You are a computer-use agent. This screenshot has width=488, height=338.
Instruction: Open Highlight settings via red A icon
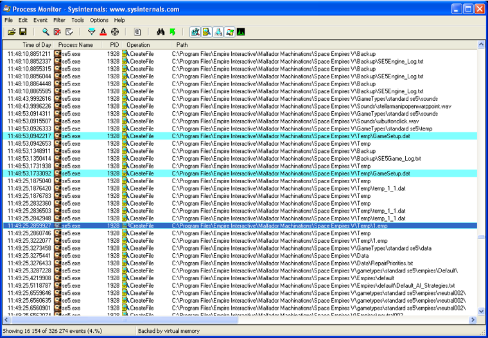pos(103,31)
